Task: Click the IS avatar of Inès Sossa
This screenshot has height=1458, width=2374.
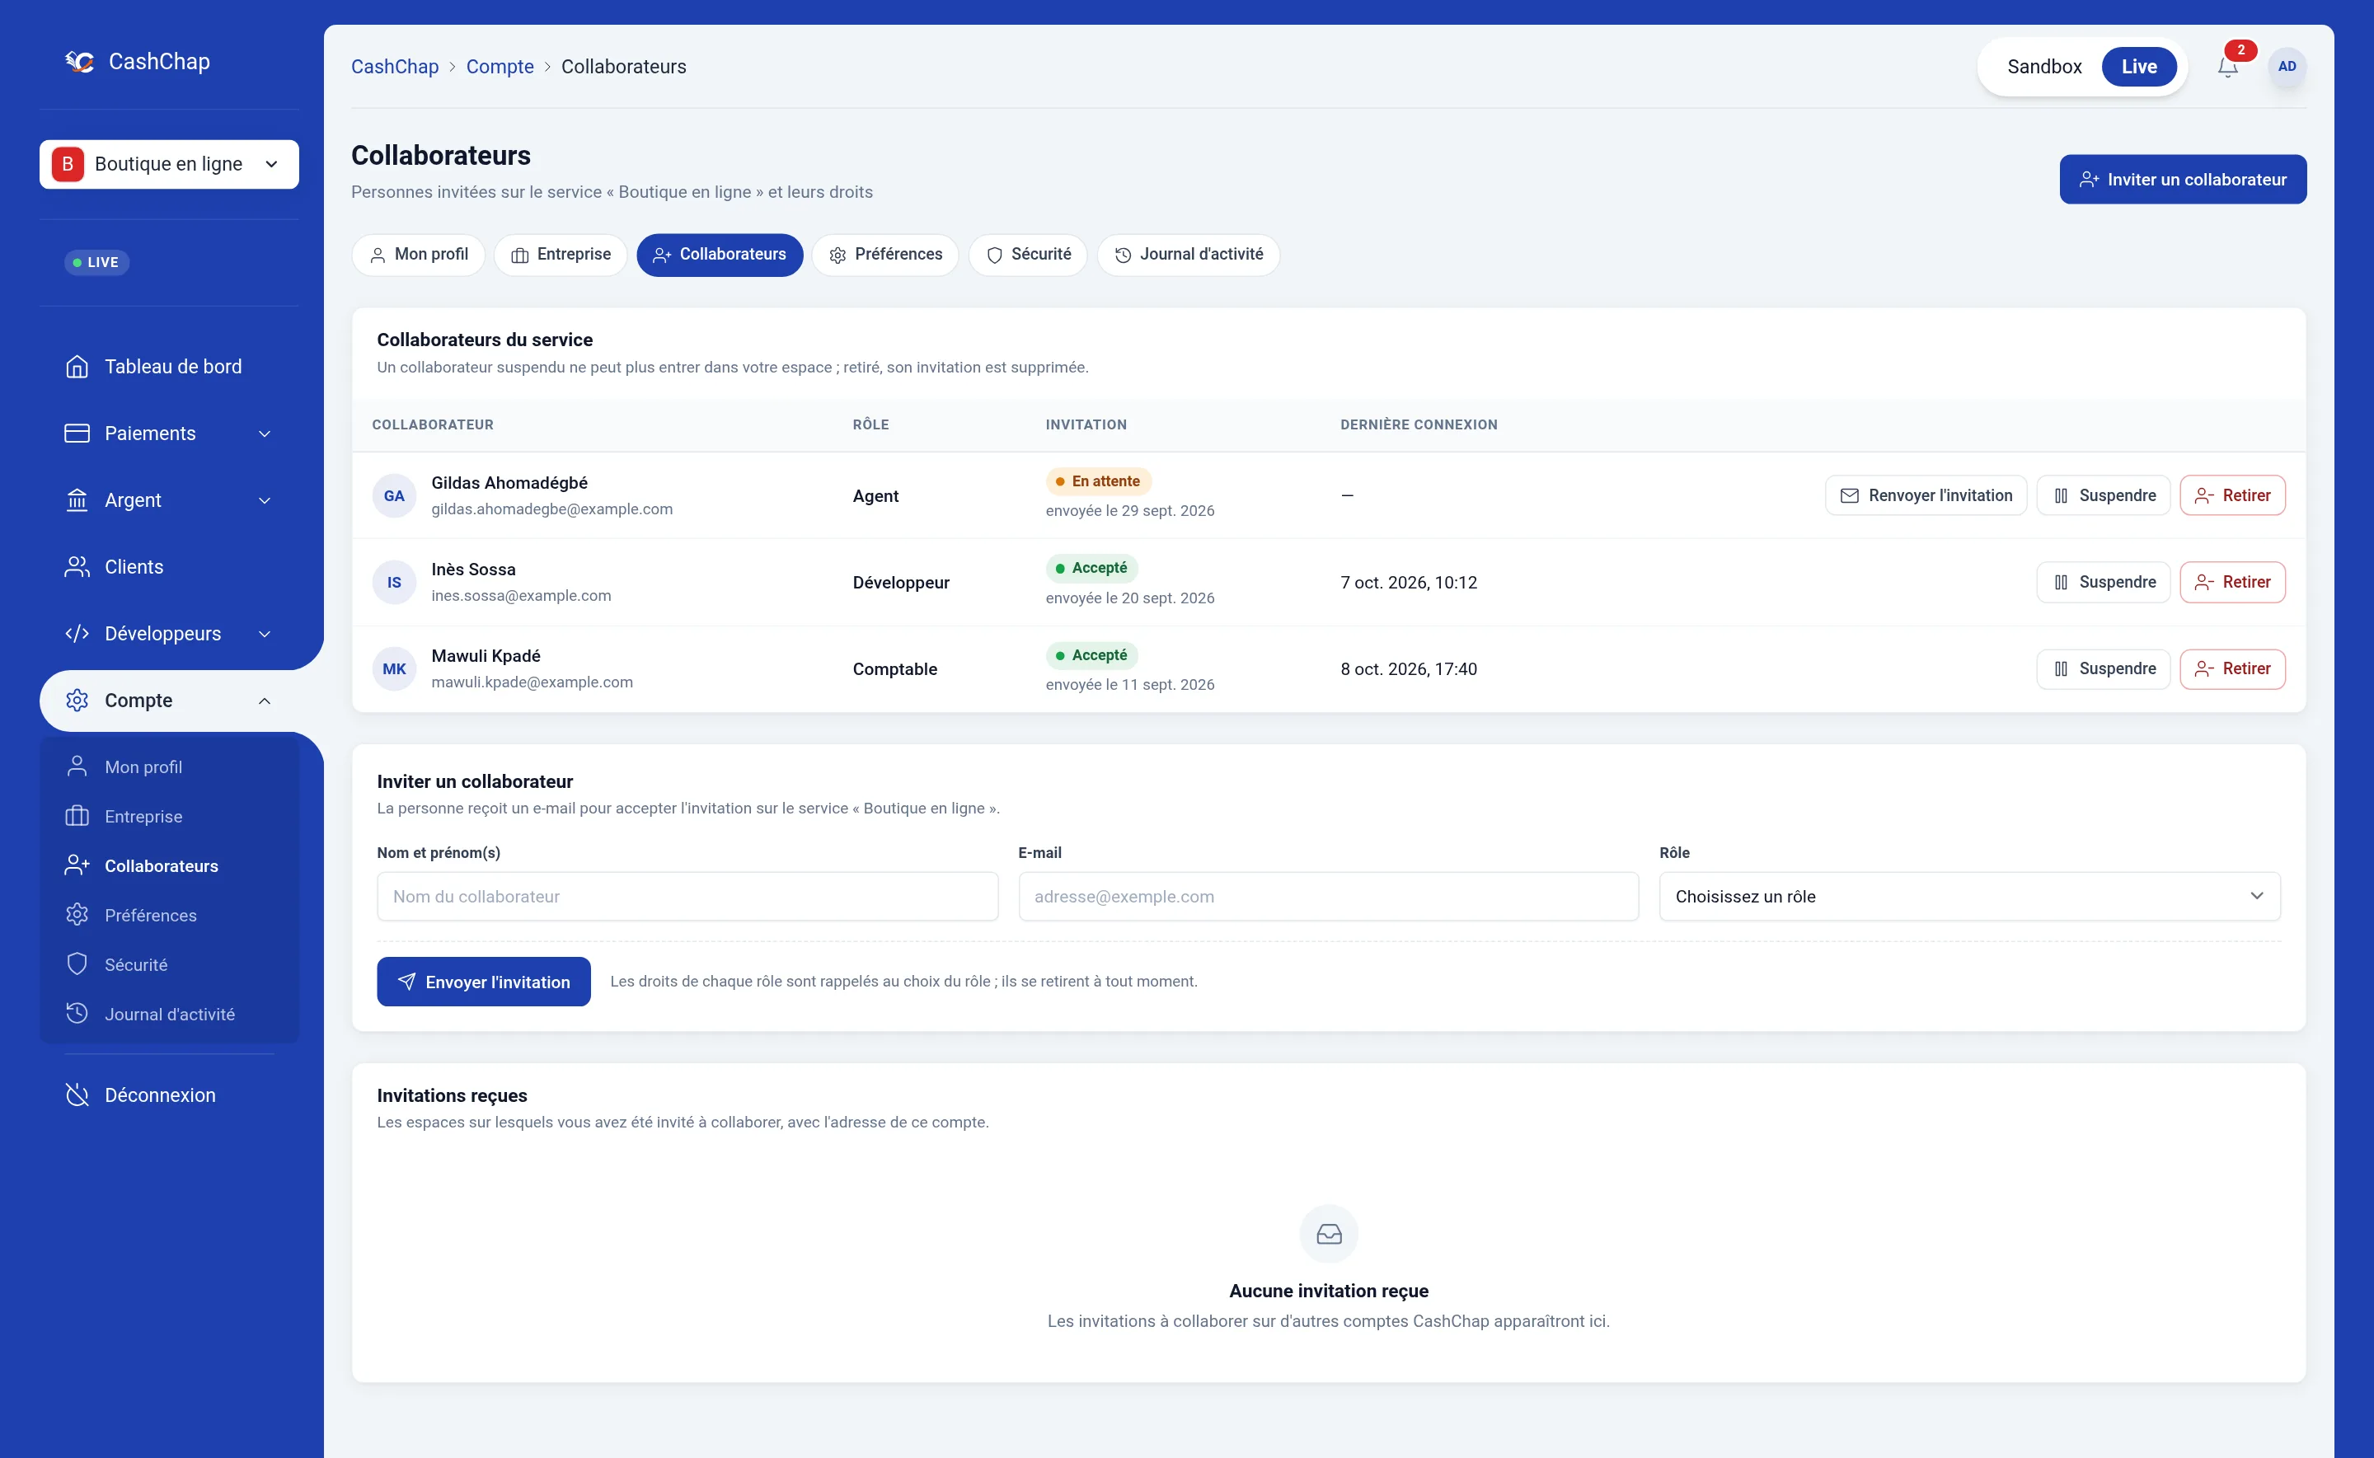Action: 394,583
